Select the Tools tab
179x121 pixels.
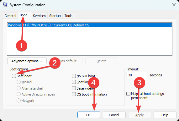point(68,16)
